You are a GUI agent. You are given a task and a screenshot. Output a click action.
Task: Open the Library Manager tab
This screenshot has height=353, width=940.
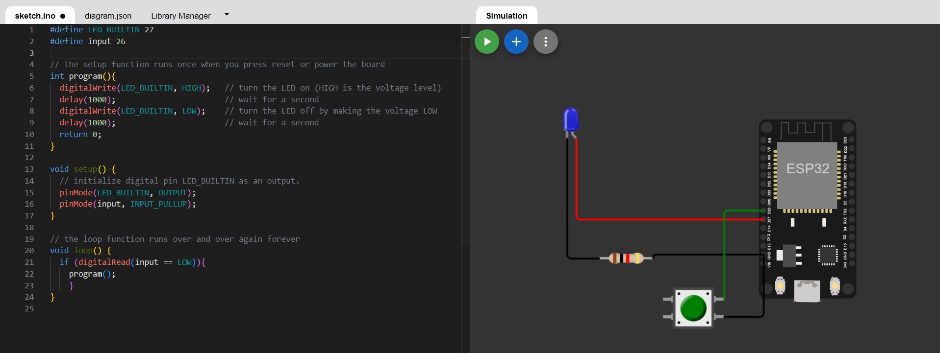point(180,16)
